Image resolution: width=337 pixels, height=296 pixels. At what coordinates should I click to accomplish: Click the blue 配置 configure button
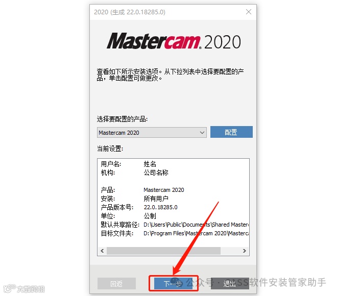[231, 132]
